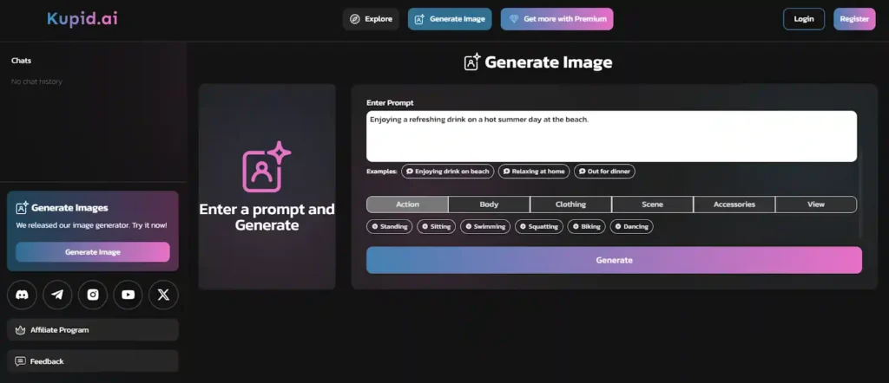
Task: Click 'We released our image generator' text
Action: coord(91,225)
